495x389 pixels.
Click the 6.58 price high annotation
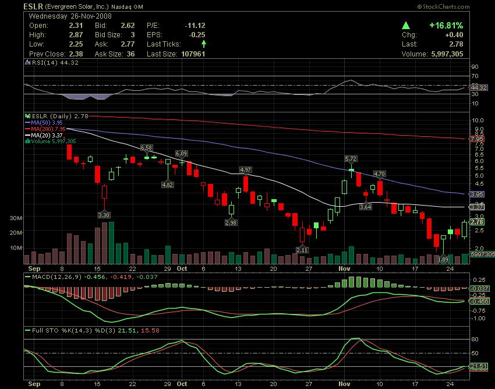coord(147,148)
